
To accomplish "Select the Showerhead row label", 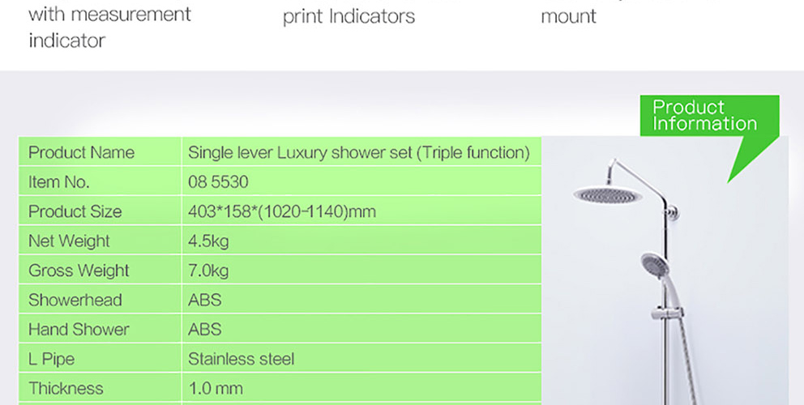I will (x=75, y=300).
